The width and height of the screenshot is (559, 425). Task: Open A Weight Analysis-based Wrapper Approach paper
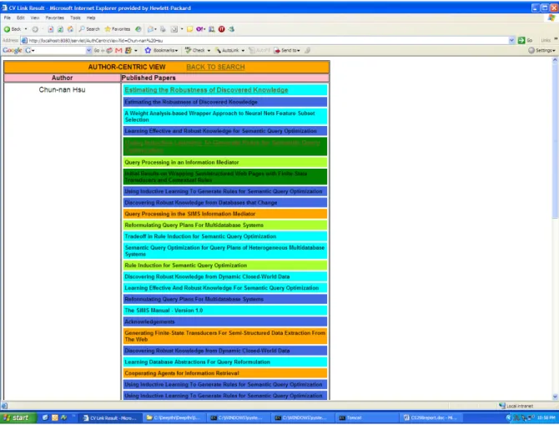(225, 116)
